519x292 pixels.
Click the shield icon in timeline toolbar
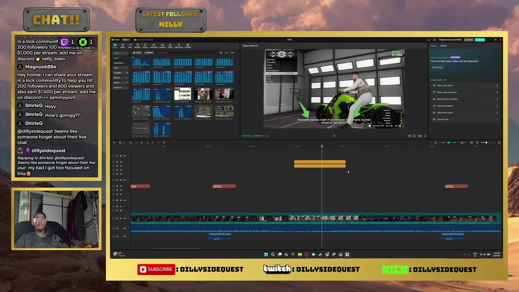coord(164,142)
